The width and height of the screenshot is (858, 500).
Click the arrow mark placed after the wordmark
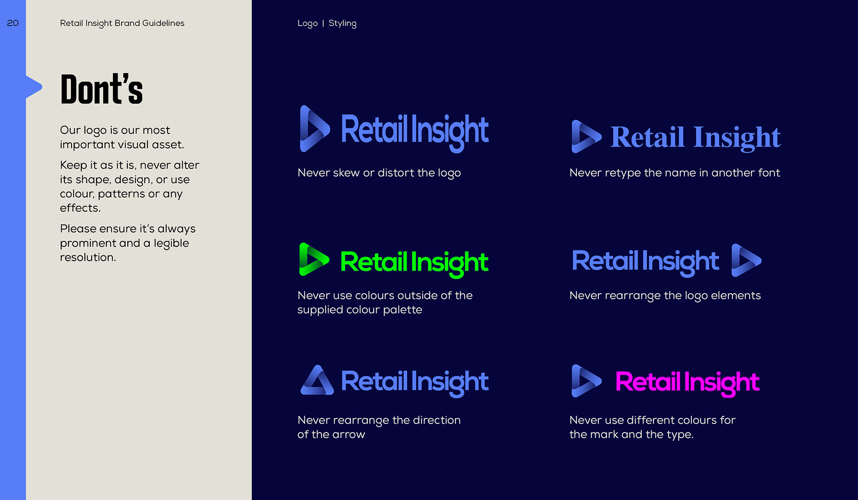[x=746, y=260]
